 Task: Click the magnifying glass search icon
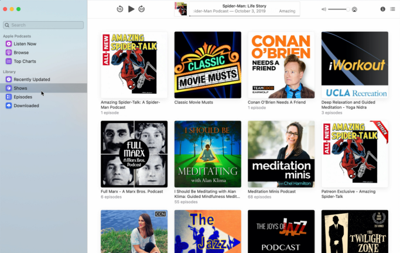(7, 25)
